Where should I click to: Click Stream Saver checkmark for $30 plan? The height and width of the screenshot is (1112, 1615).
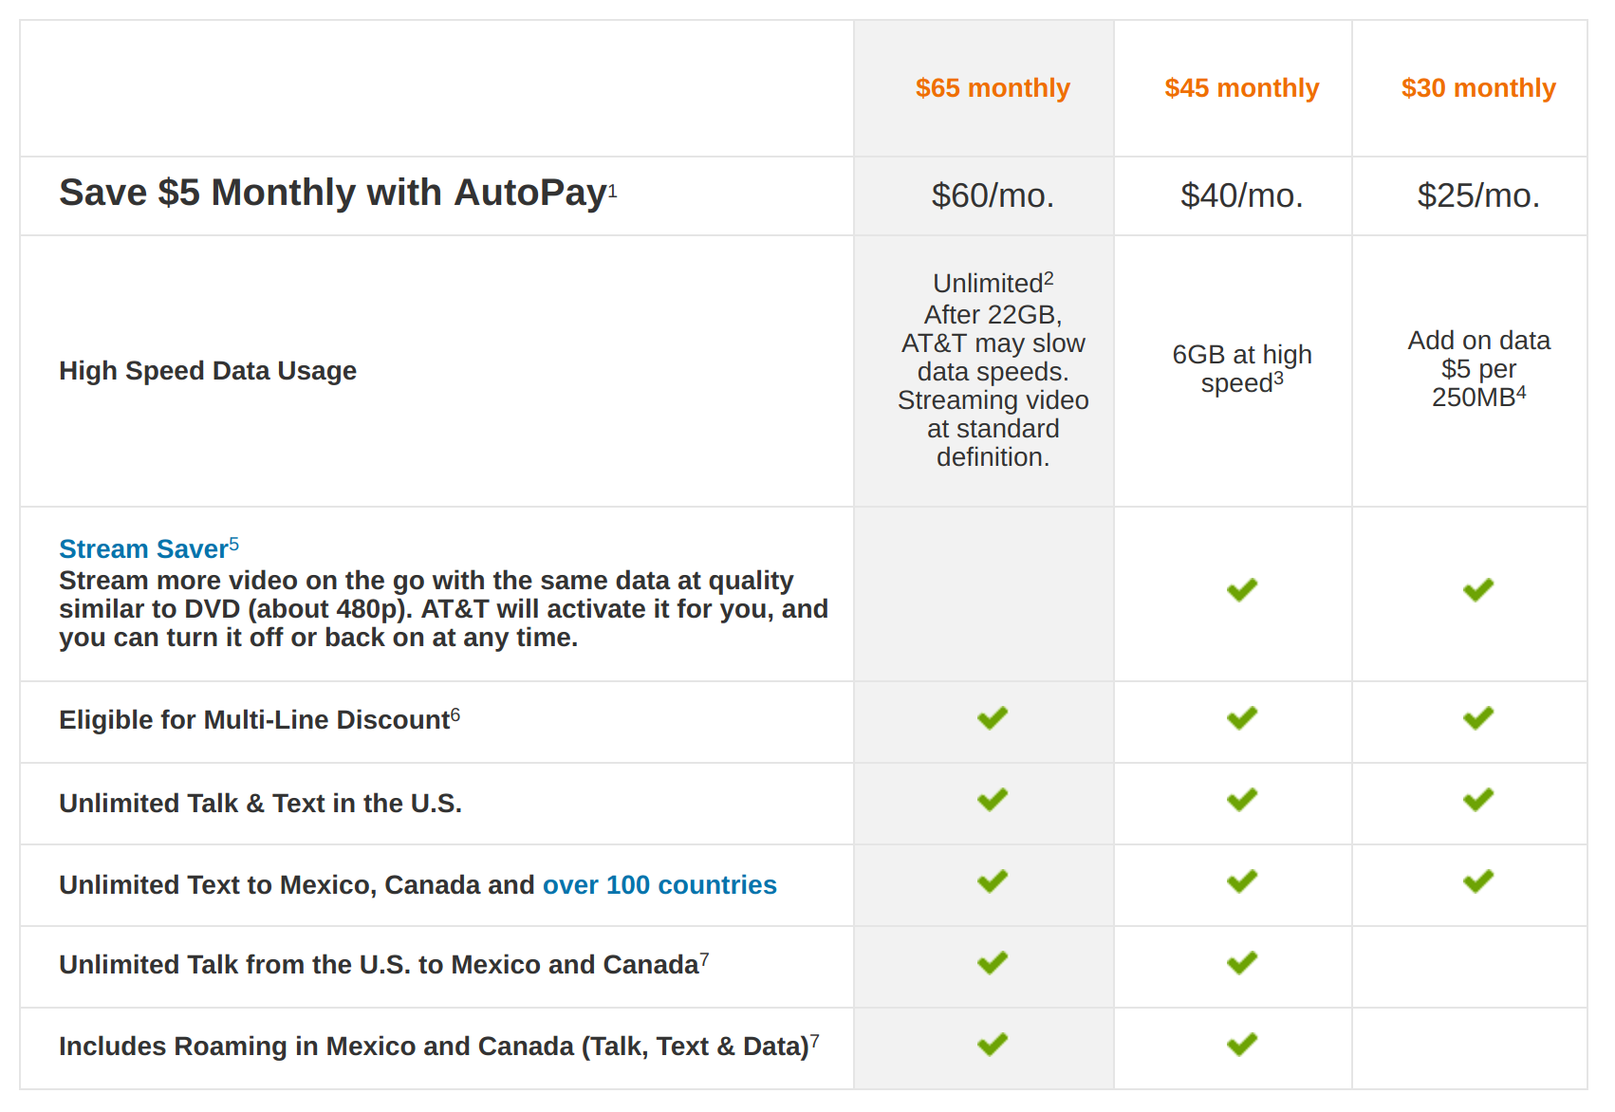1477,590
